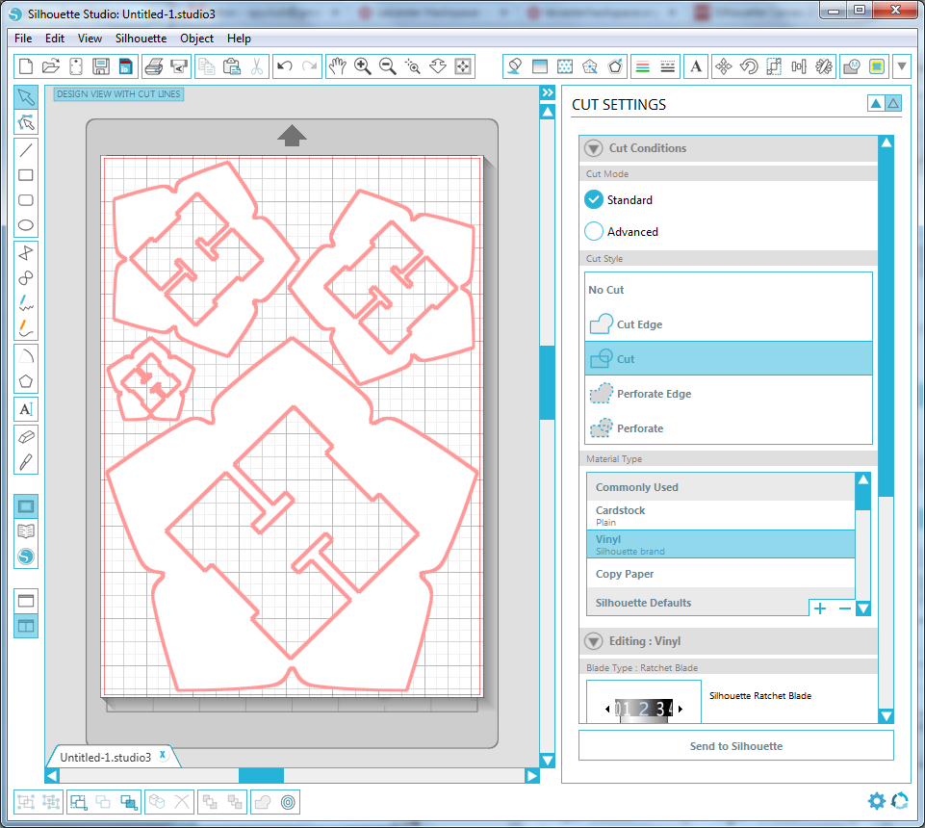Zoom in with the magnifier plus icon

pos(363,66)
